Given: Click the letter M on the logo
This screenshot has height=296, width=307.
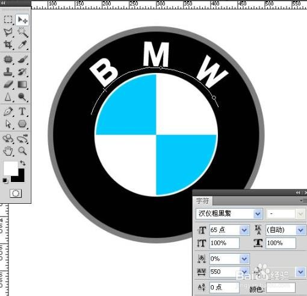Looking at the screenshot, I should (156, 54).
